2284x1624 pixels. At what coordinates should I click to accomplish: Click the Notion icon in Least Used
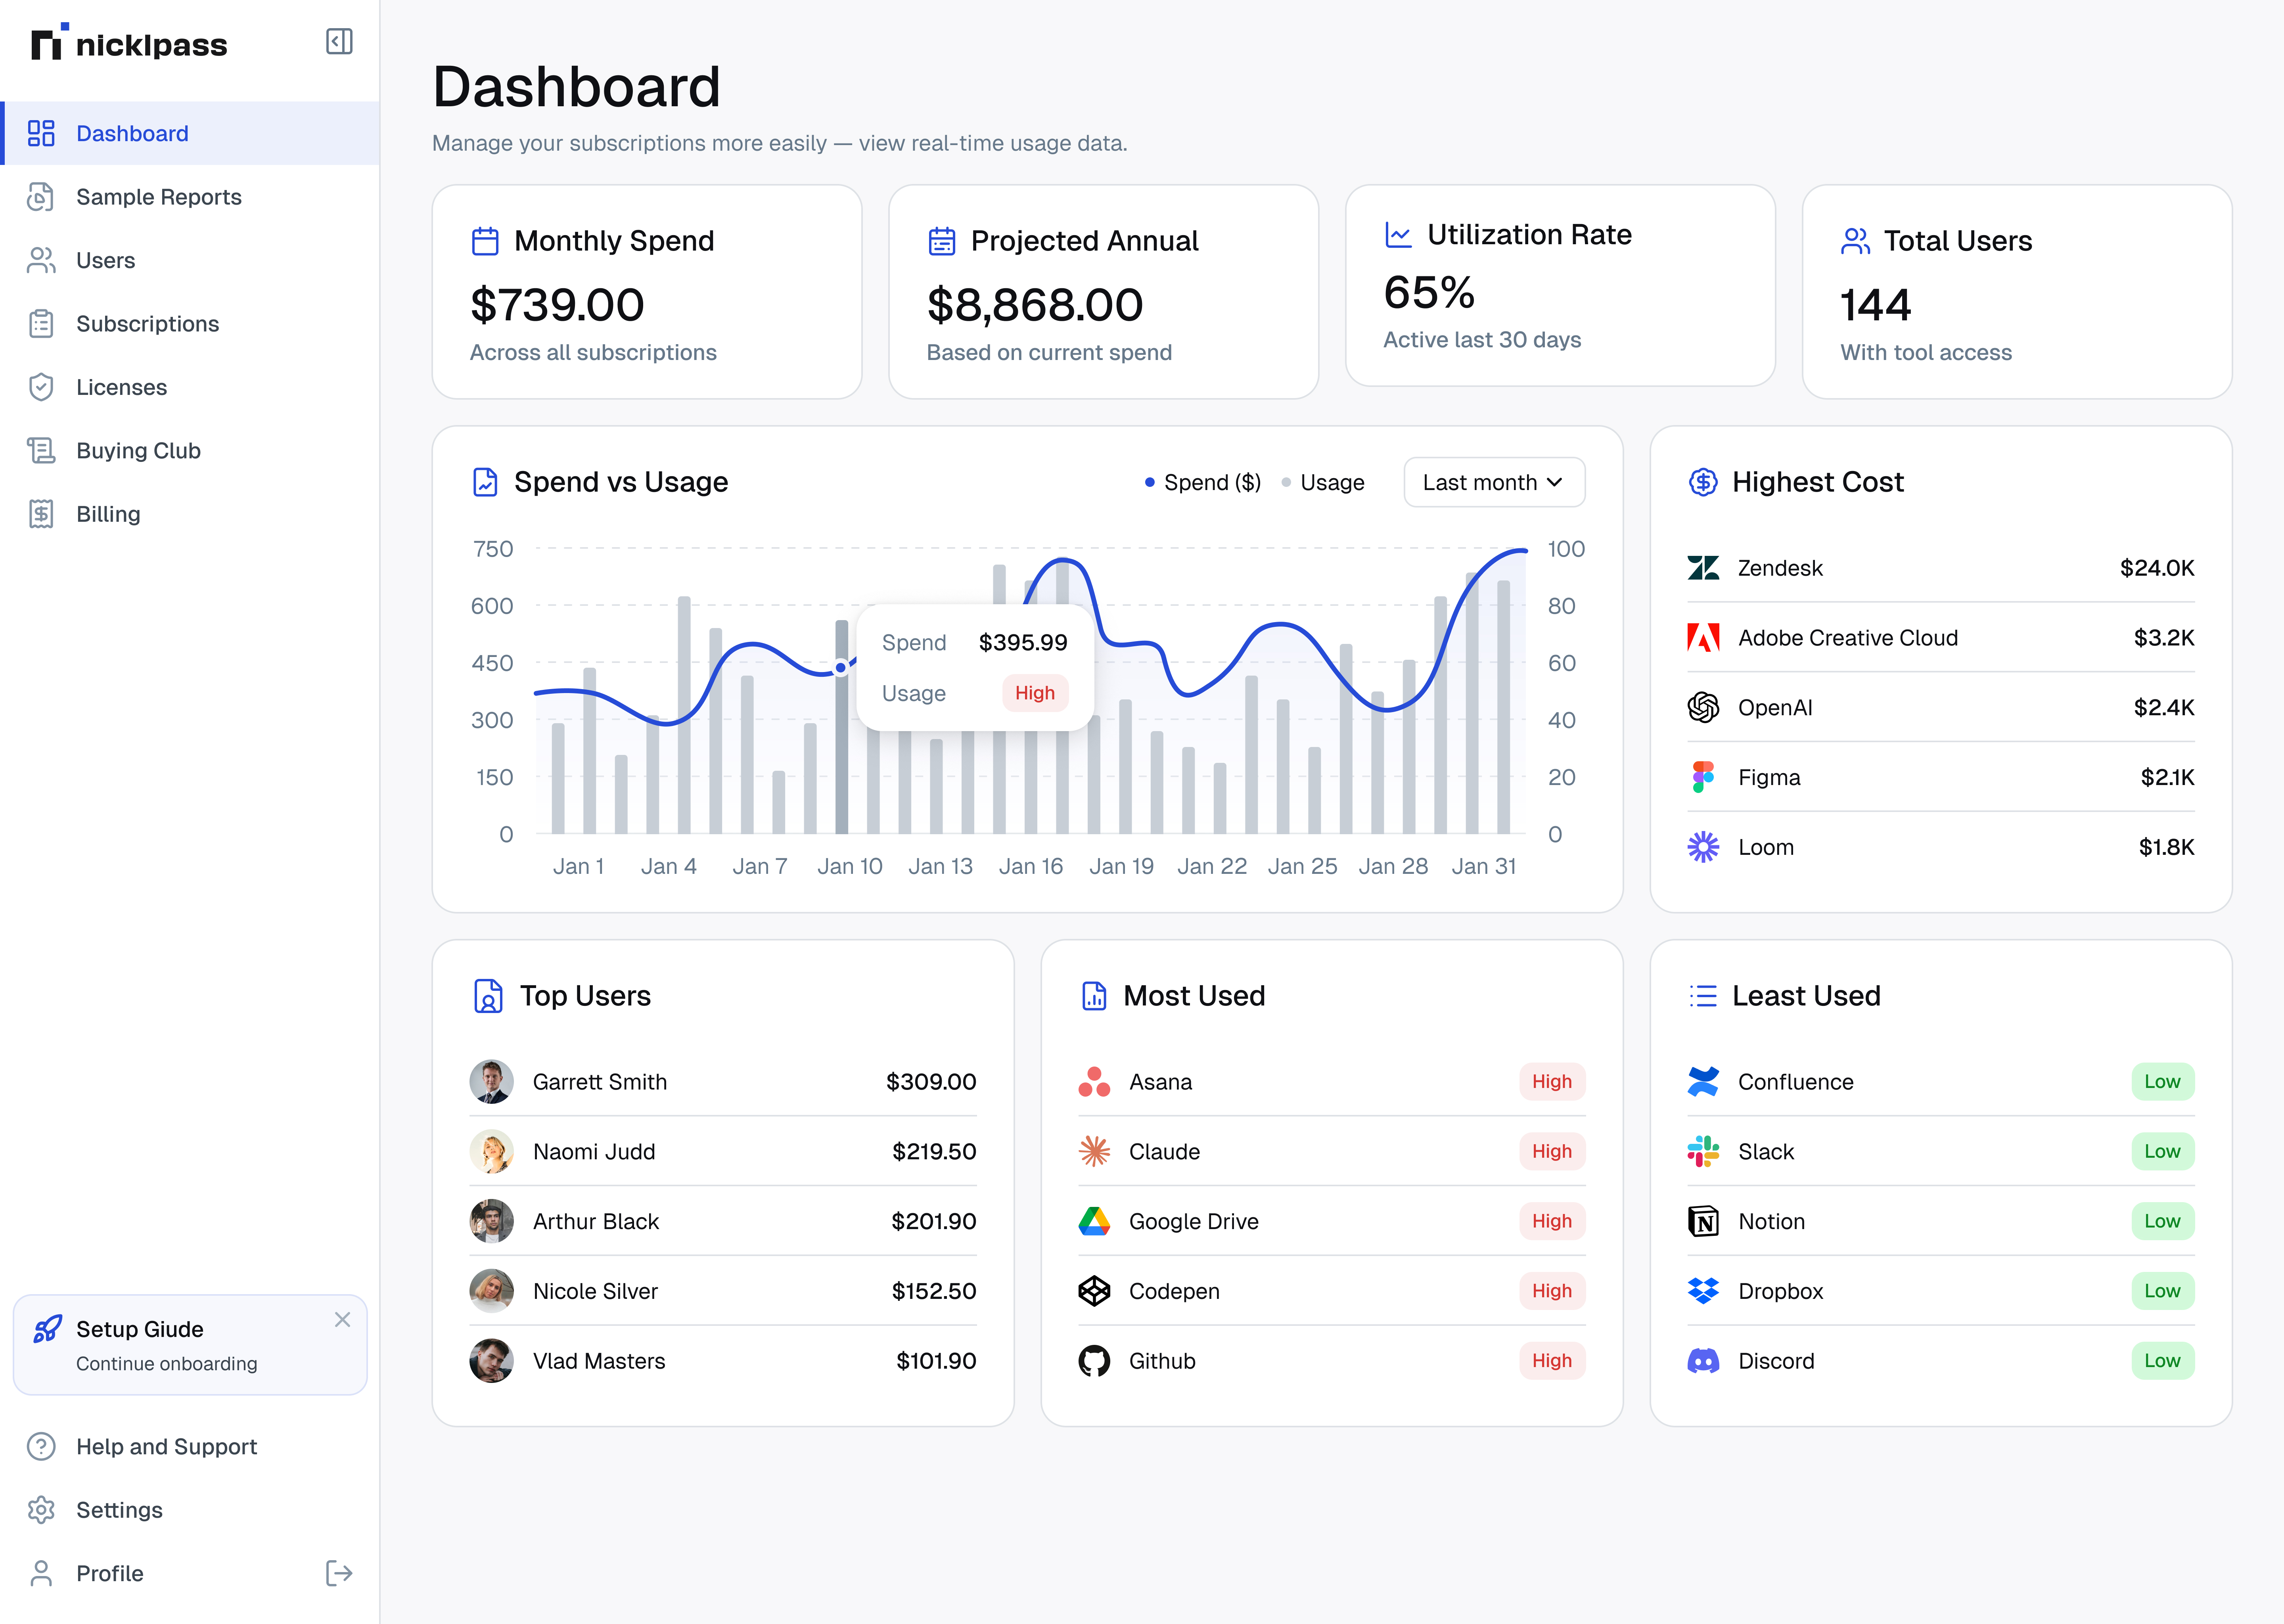(x=1703, y=1221)
